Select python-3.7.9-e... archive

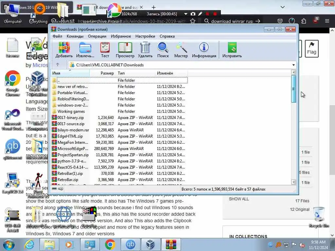click(x=119, y=161)
